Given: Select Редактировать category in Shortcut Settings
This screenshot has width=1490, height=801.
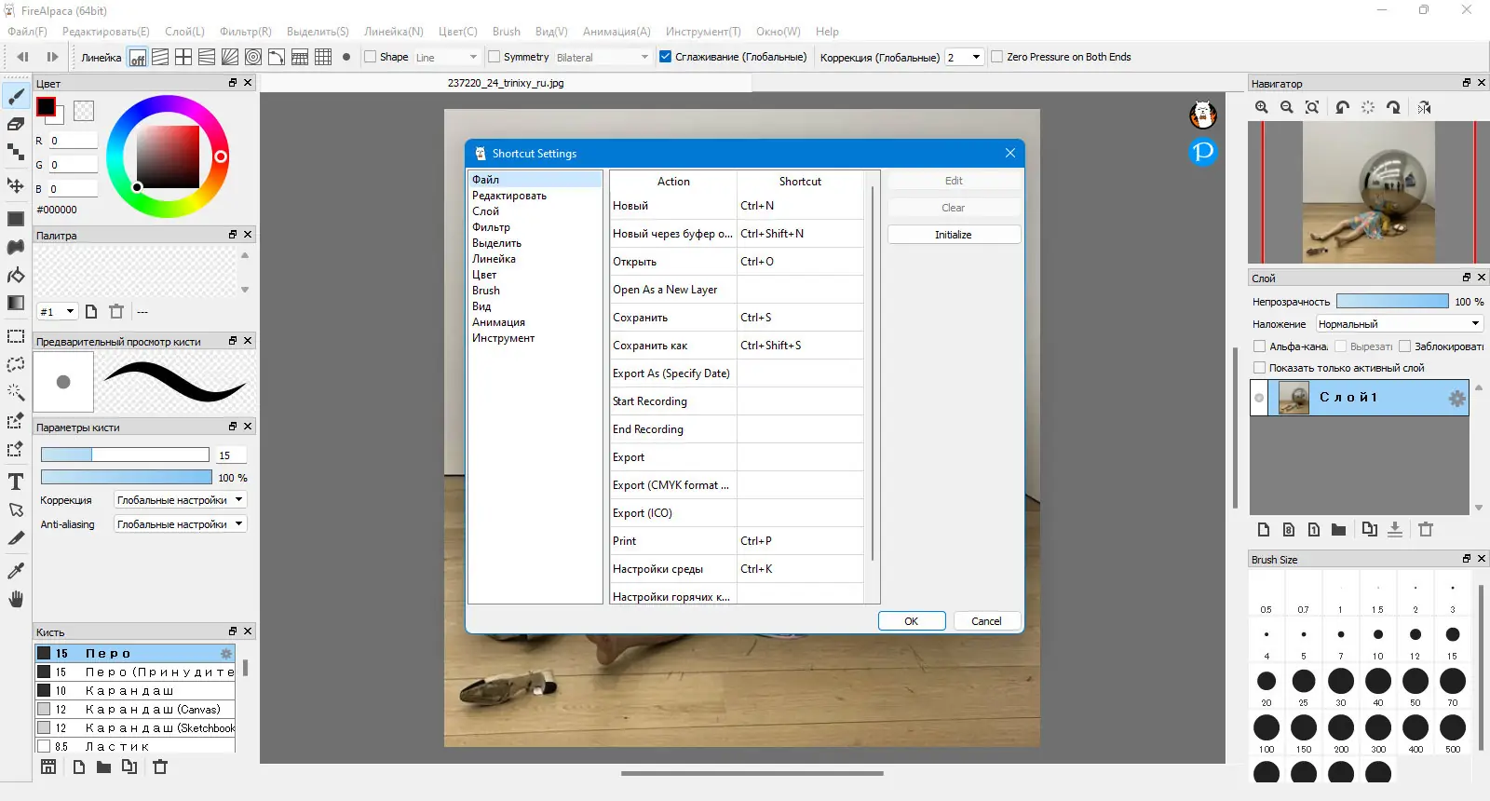Looking at the screenshot, I should 509,196.
